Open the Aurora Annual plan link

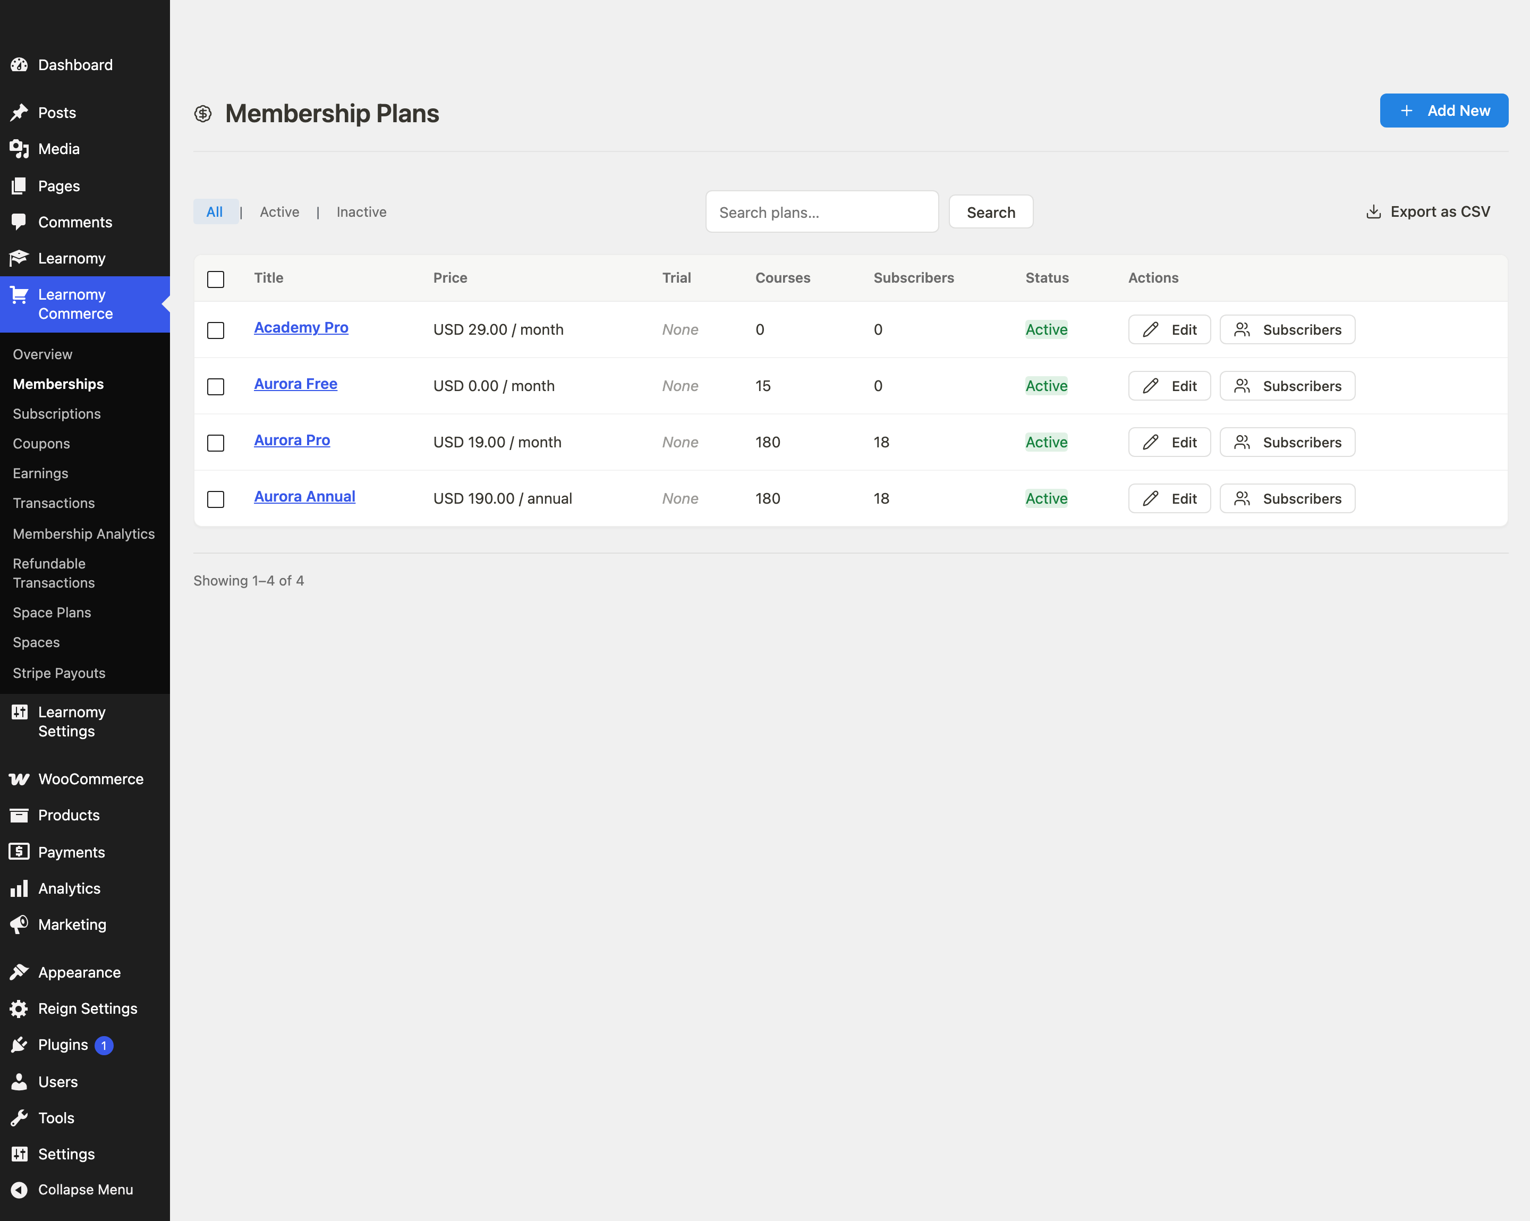[x=304, y=497]
